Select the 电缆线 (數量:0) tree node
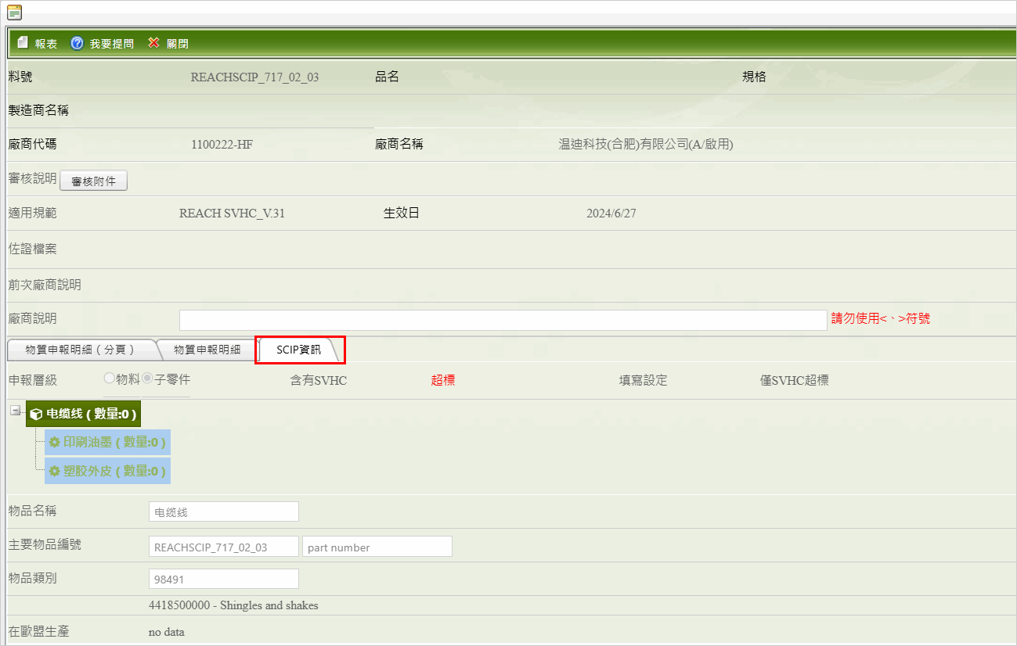The height and width of the screenshot is (646, 1017). (84, 414)
